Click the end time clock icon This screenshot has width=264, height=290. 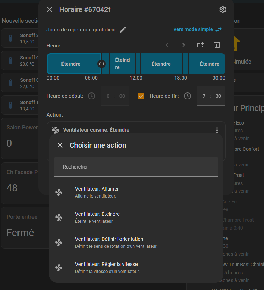pos(188,96)
